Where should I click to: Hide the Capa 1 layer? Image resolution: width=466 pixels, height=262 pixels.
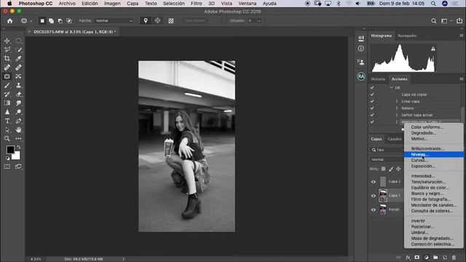(374, 196)
